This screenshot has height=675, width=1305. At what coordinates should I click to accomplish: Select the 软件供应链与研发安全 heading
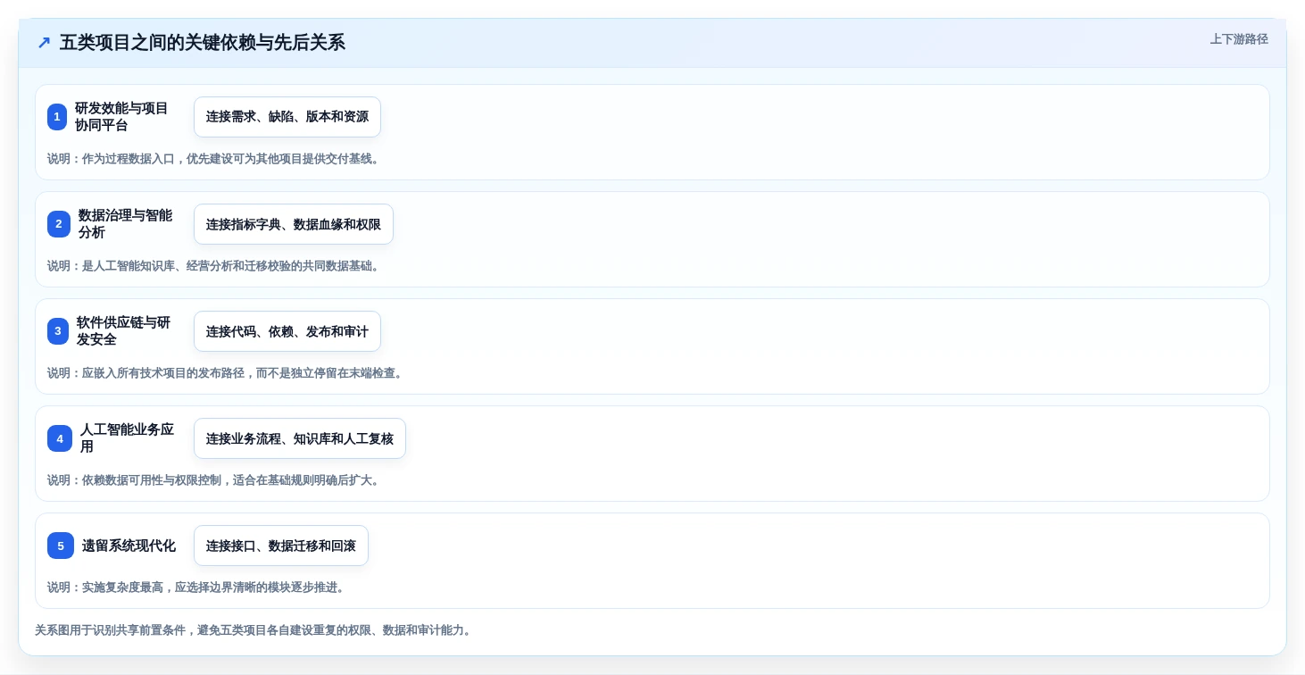123,331
